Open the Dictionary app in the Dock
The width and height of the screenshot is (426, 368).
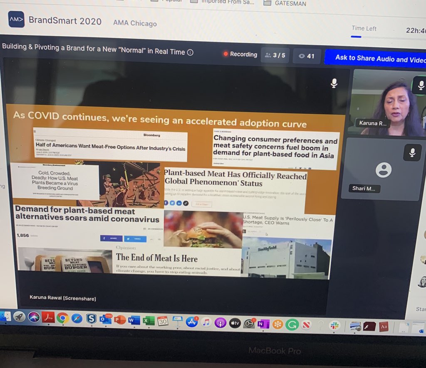(384, 327)
